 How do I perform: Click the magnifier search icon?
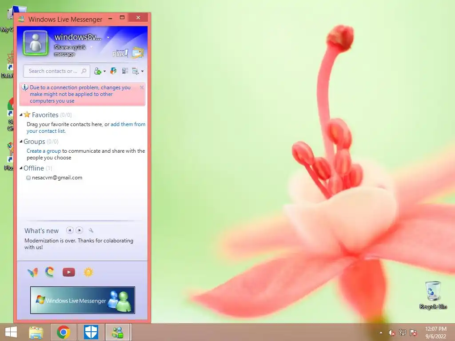pyautogui.click(x=84, y=71)
